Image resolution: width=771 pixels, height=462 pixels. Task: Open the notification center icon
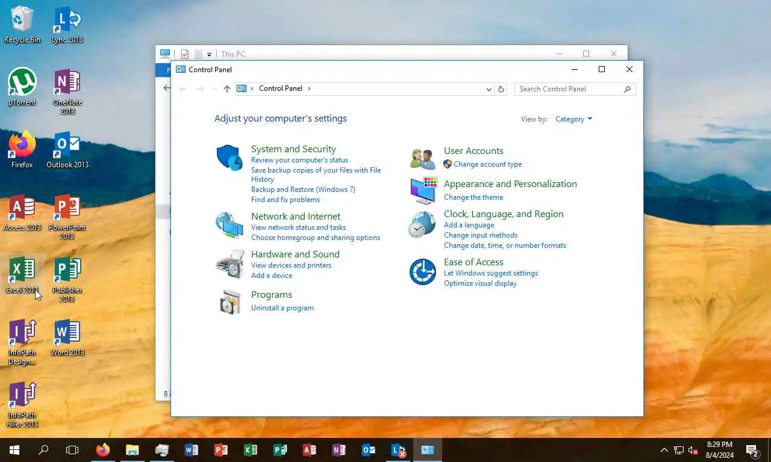point(752,450)
